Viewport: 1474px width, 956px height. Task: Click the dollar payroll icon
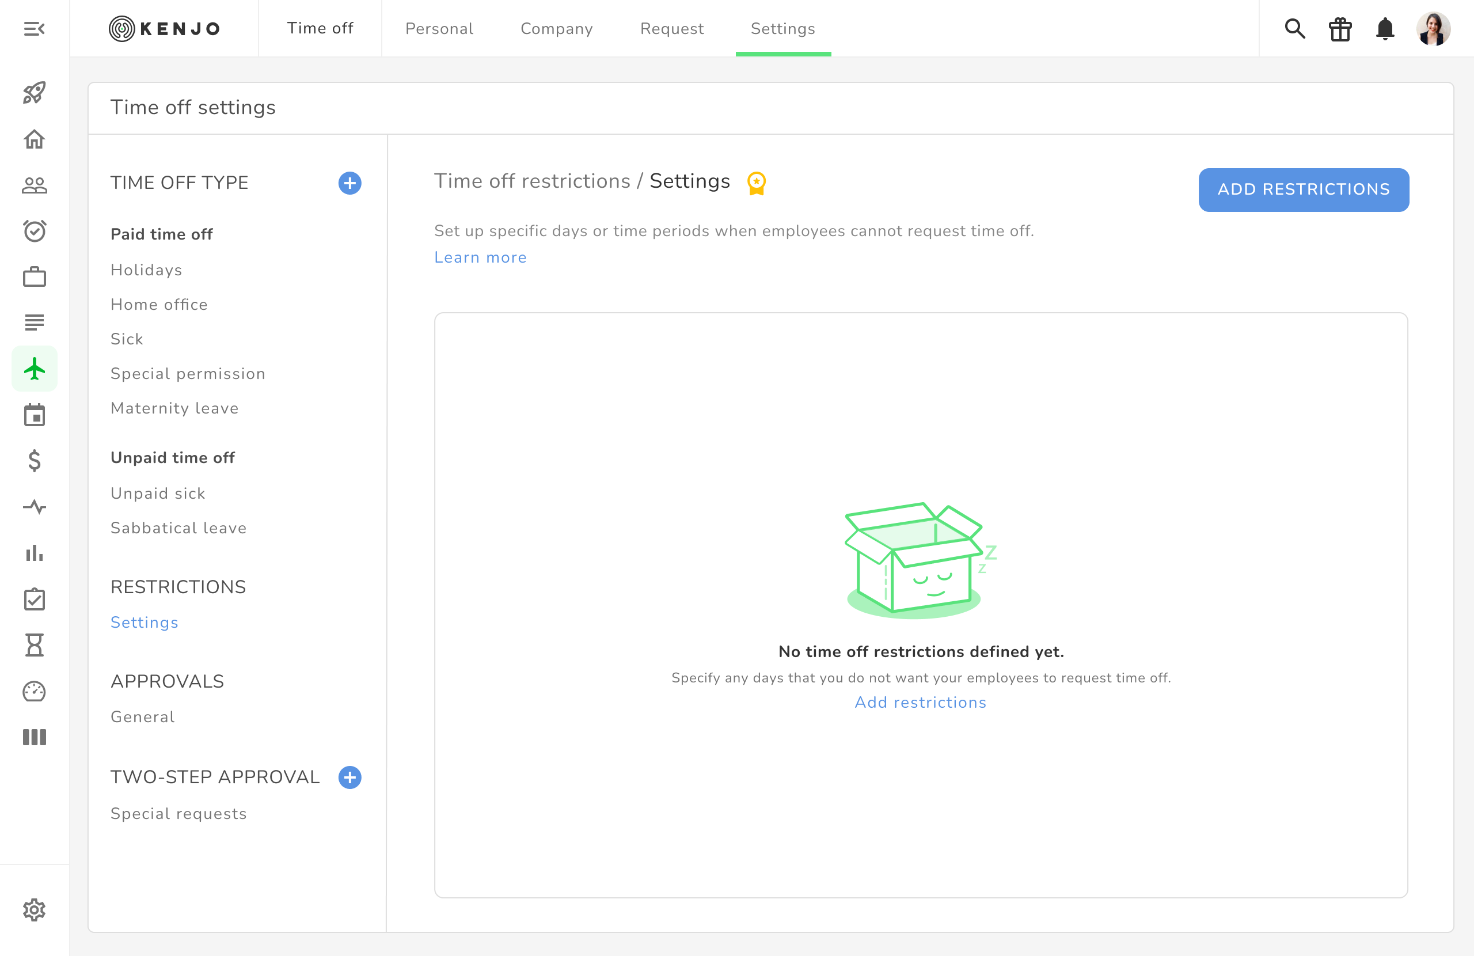34,461
